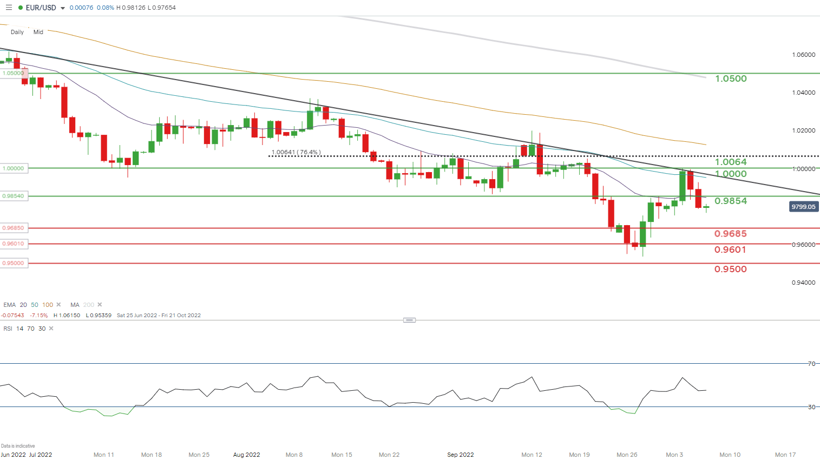Remove the EMA indicator with its X
Screen dimensions: 820x459
tap(58, 305)
